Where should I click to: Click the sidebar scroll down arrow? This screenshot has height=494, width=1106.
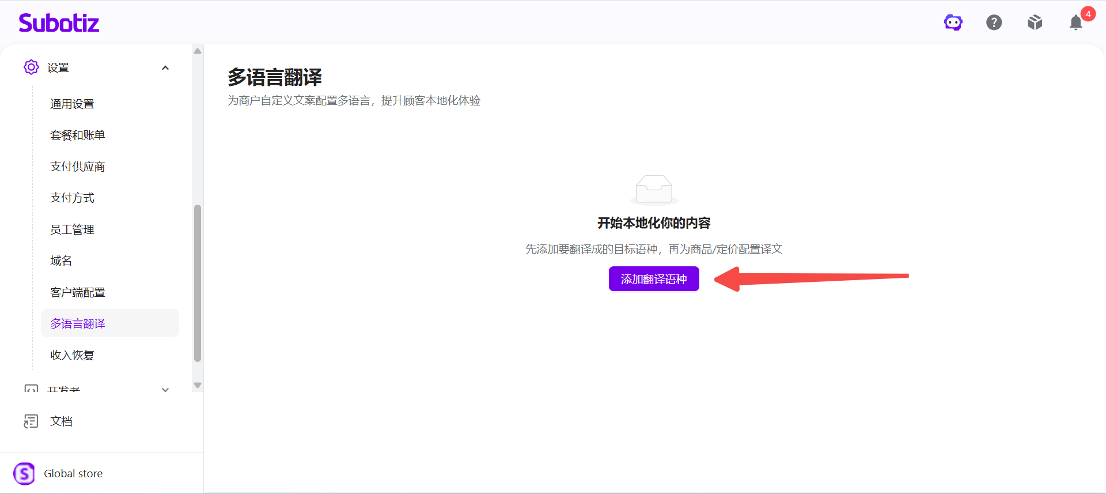point(198,385)
